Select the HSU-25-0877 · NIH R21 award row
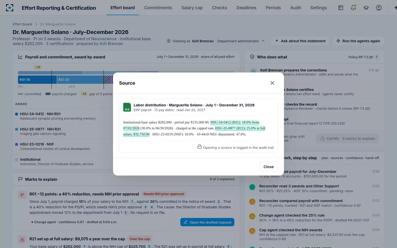The height and width of the screenshot is (248, 397). click(x=64, y=131)
